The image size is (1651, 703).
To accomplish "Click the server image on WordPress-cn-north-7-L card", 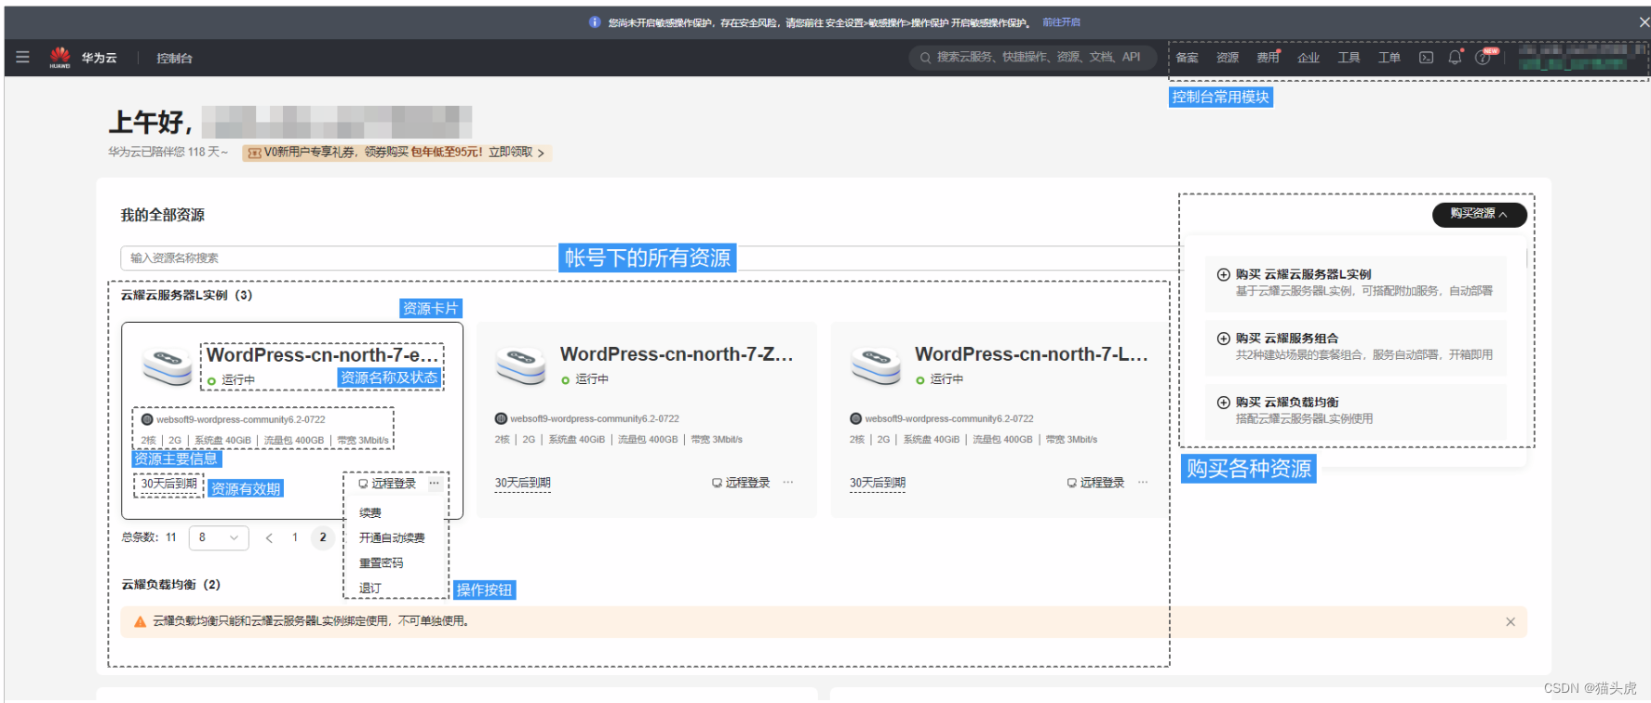I will click(x=876, y=365).
